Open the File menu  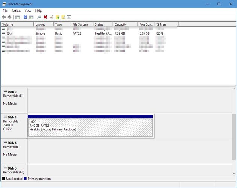point(5,11)
